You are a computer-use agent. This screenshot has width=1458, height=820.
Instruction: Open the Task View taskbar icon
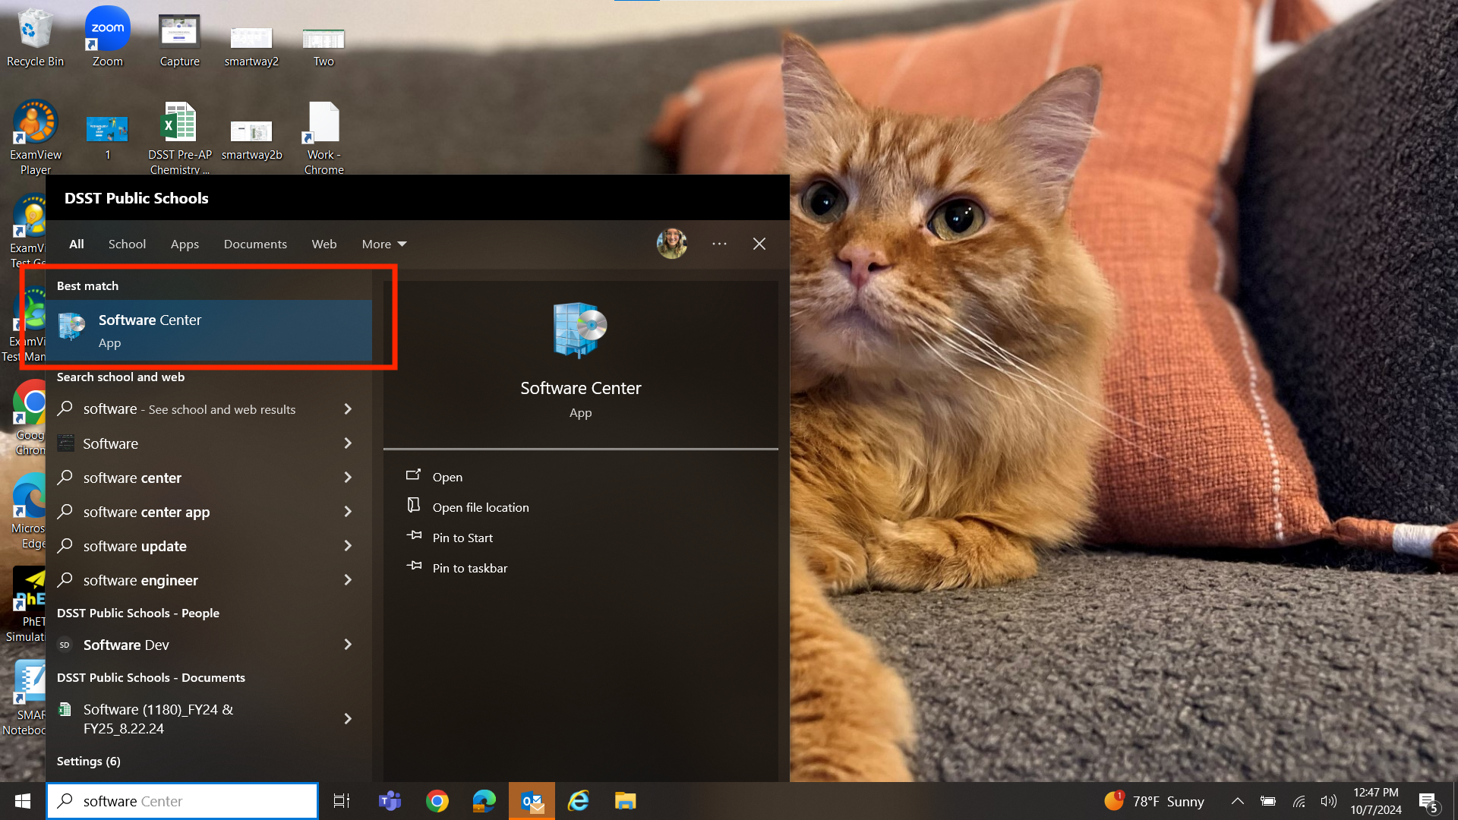342,801
